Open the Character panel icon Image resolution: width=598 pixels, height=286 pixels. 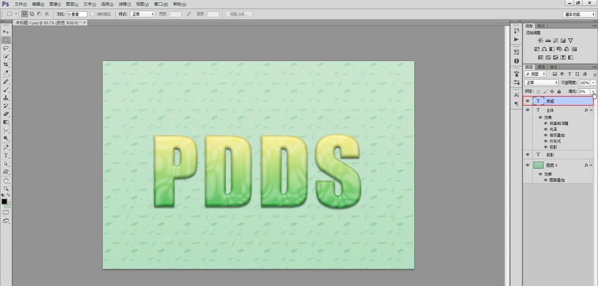point(516,95)
